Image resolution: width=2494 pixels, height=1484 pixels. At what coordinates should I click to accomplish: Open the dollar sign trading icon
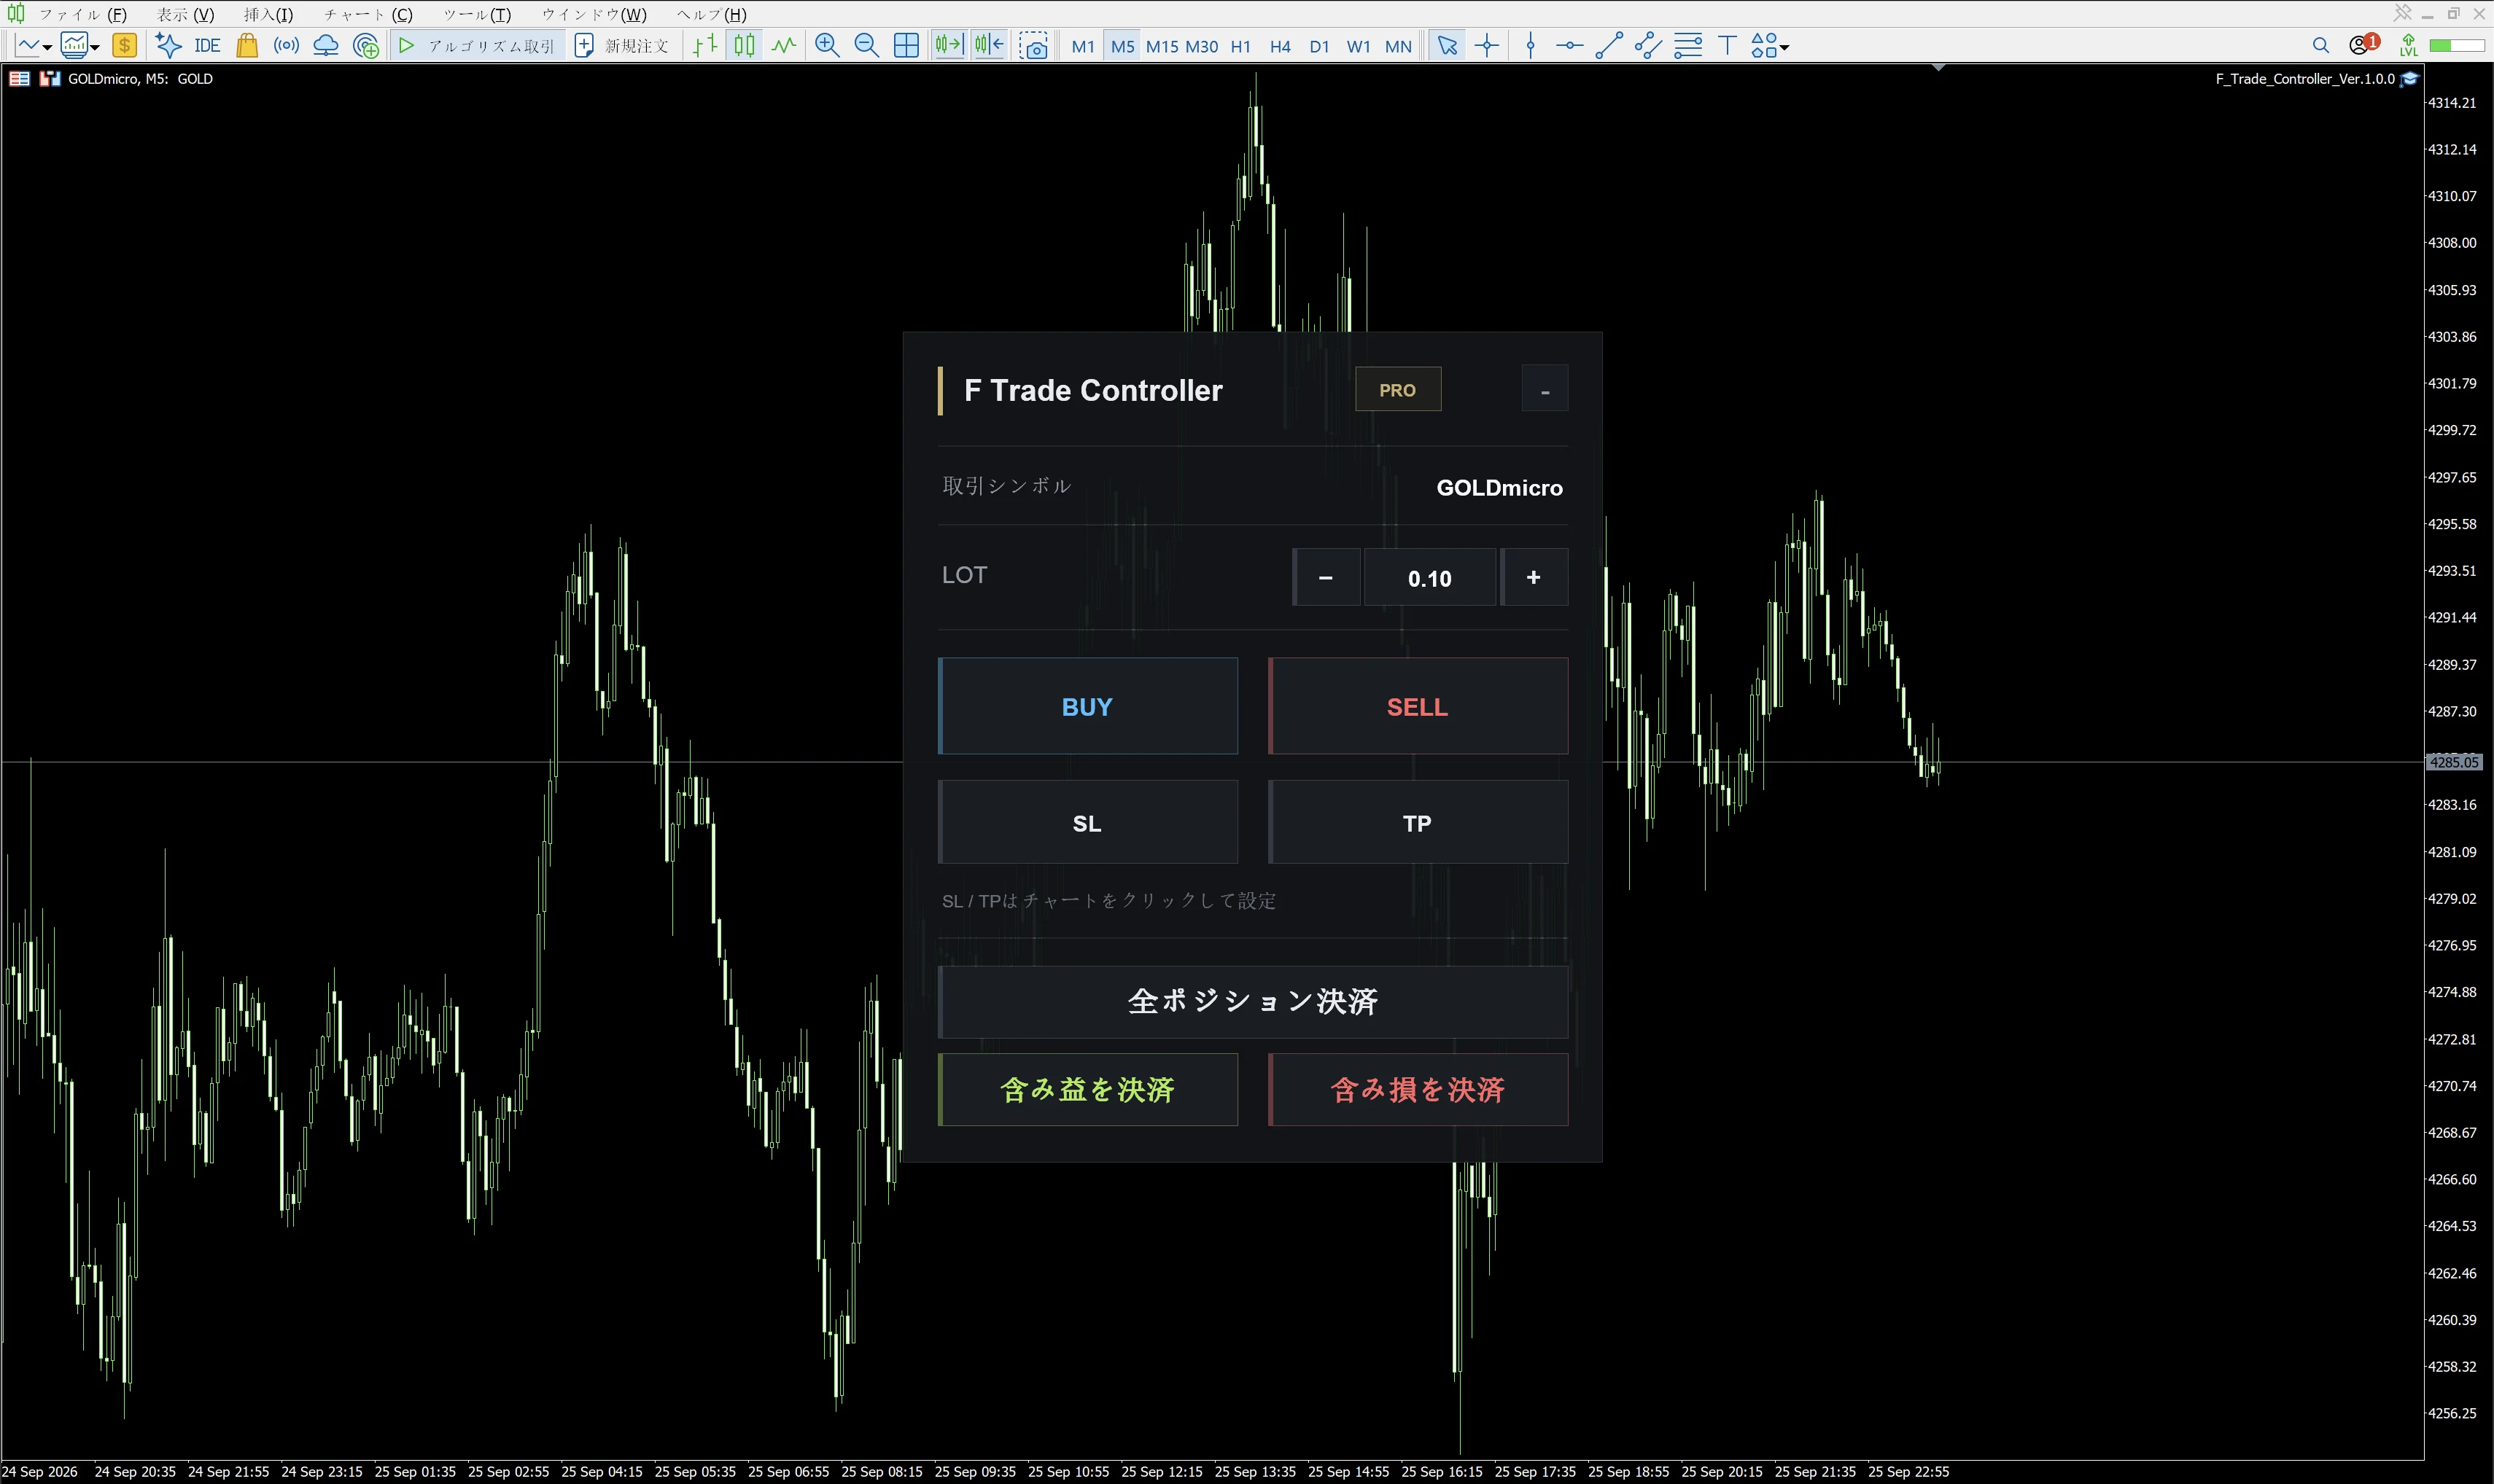[x=124, y=45]
